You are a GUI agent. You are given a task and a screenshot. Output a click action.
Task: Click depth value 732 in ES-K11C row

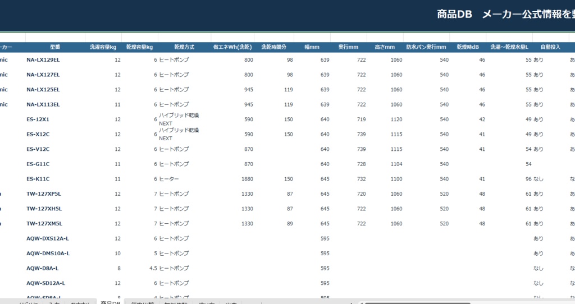click(362, 179)
